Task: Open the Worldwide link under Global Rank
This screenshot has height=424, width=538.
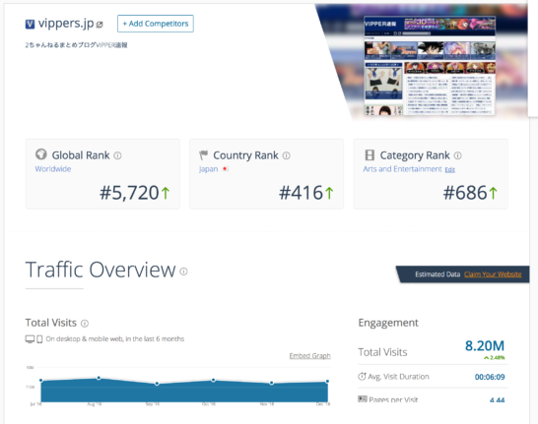Action: click(x=53, y=169)
